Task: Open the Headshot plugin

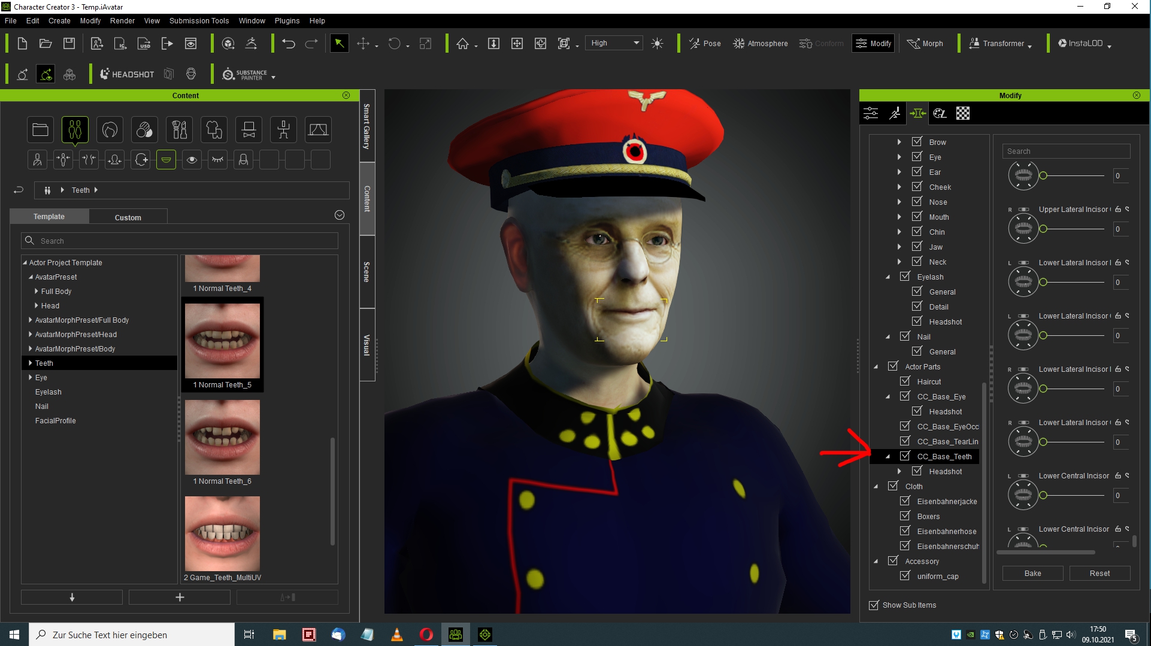Action: (127, 74)
